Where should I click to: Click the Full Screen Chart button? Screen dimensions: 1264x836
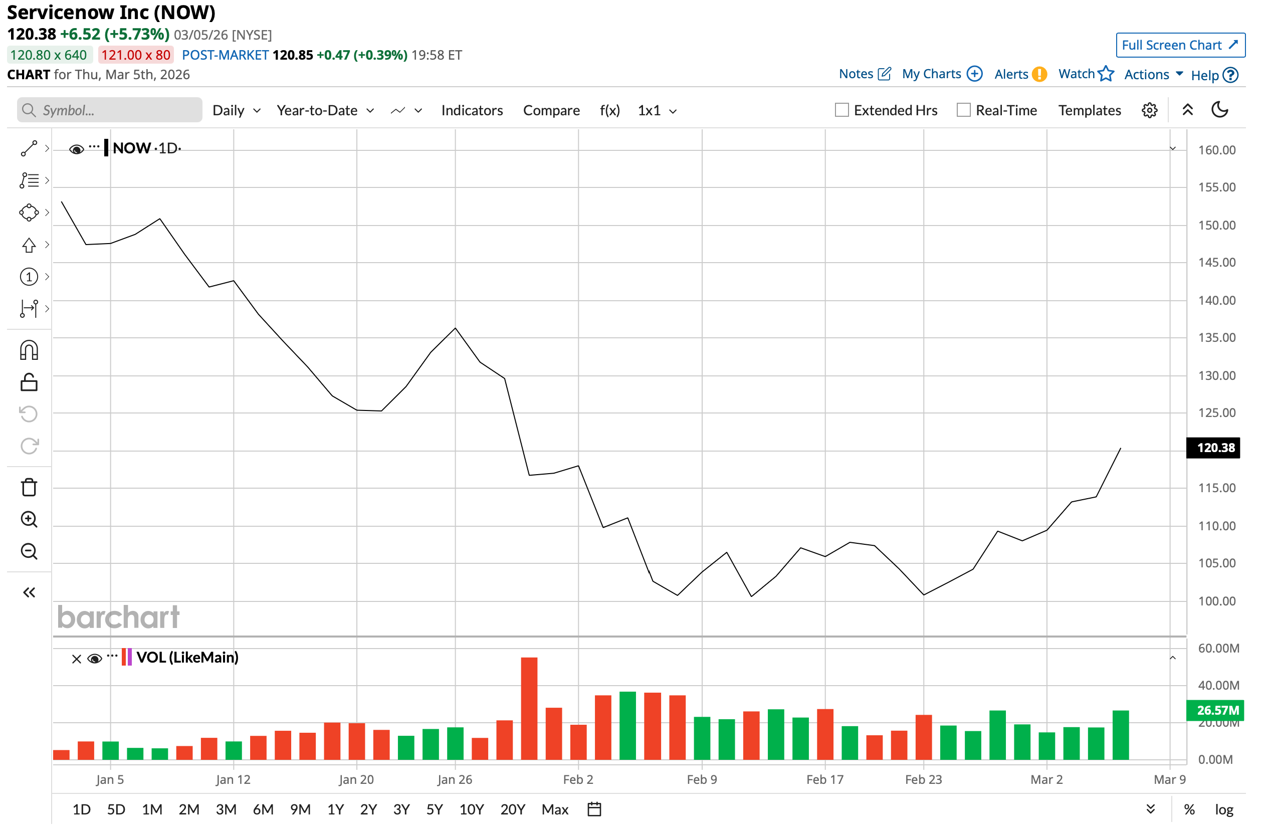pyautogui.click(x=1180, y=45)
